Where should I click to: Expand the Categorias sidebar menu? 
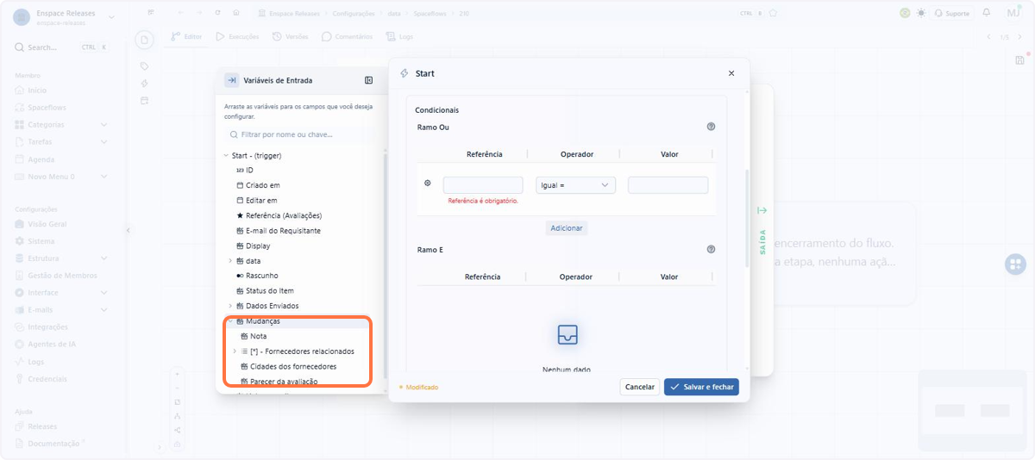(x=103, y=125)
